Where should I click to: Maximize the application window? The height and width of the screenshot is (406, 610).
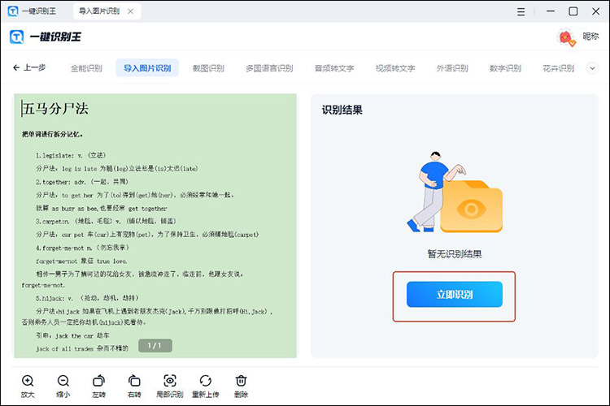[573, 11]
